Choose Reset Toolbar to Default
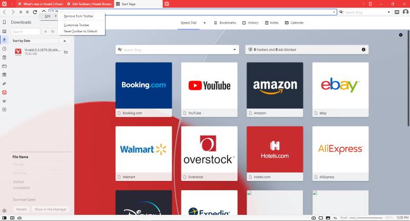This screenshot has width=410, height=221. click(80, 31)
